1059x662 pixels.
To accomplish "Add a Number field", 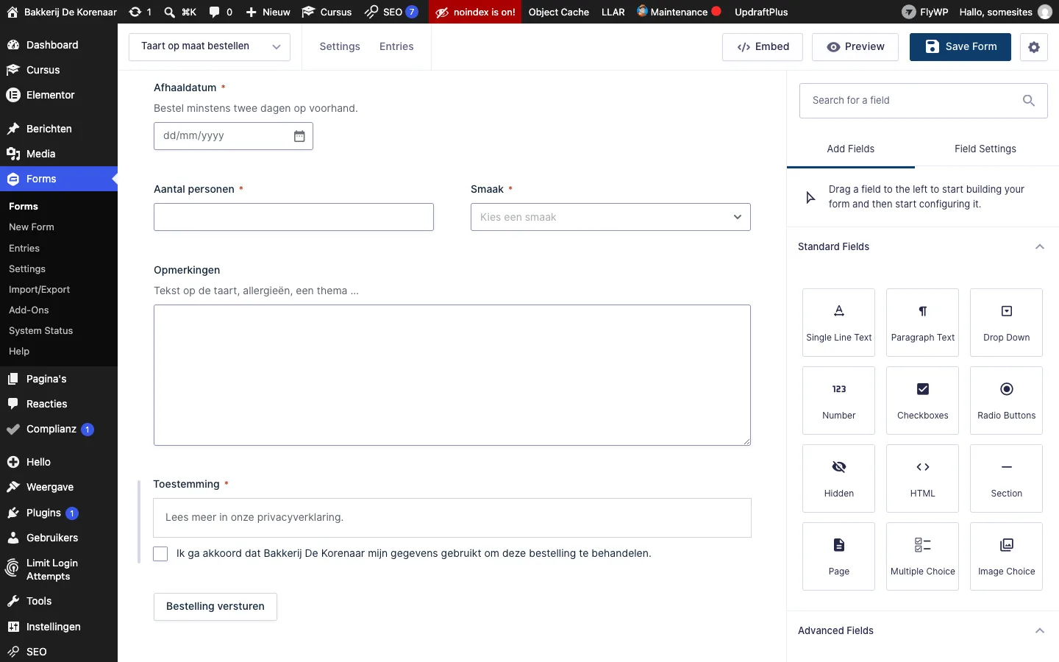I will [838, 401].
